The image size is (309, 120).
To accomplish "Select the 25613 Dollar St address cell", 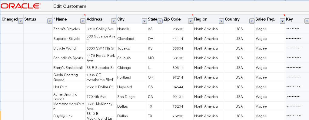I will pyautogui.click(x=101, y=87).
